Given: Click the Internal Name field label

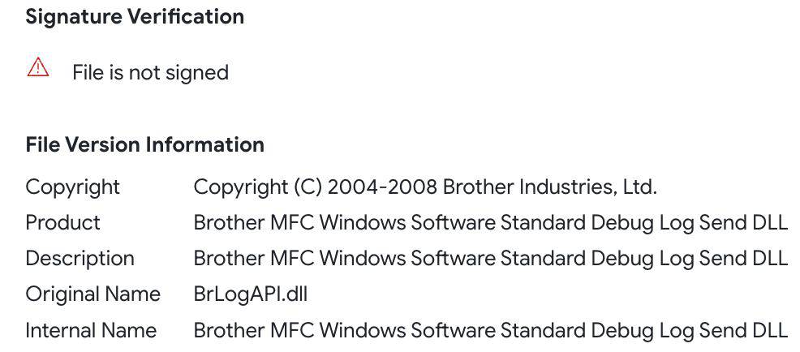Looking at the screenshot, I should [x=91, y=331].
